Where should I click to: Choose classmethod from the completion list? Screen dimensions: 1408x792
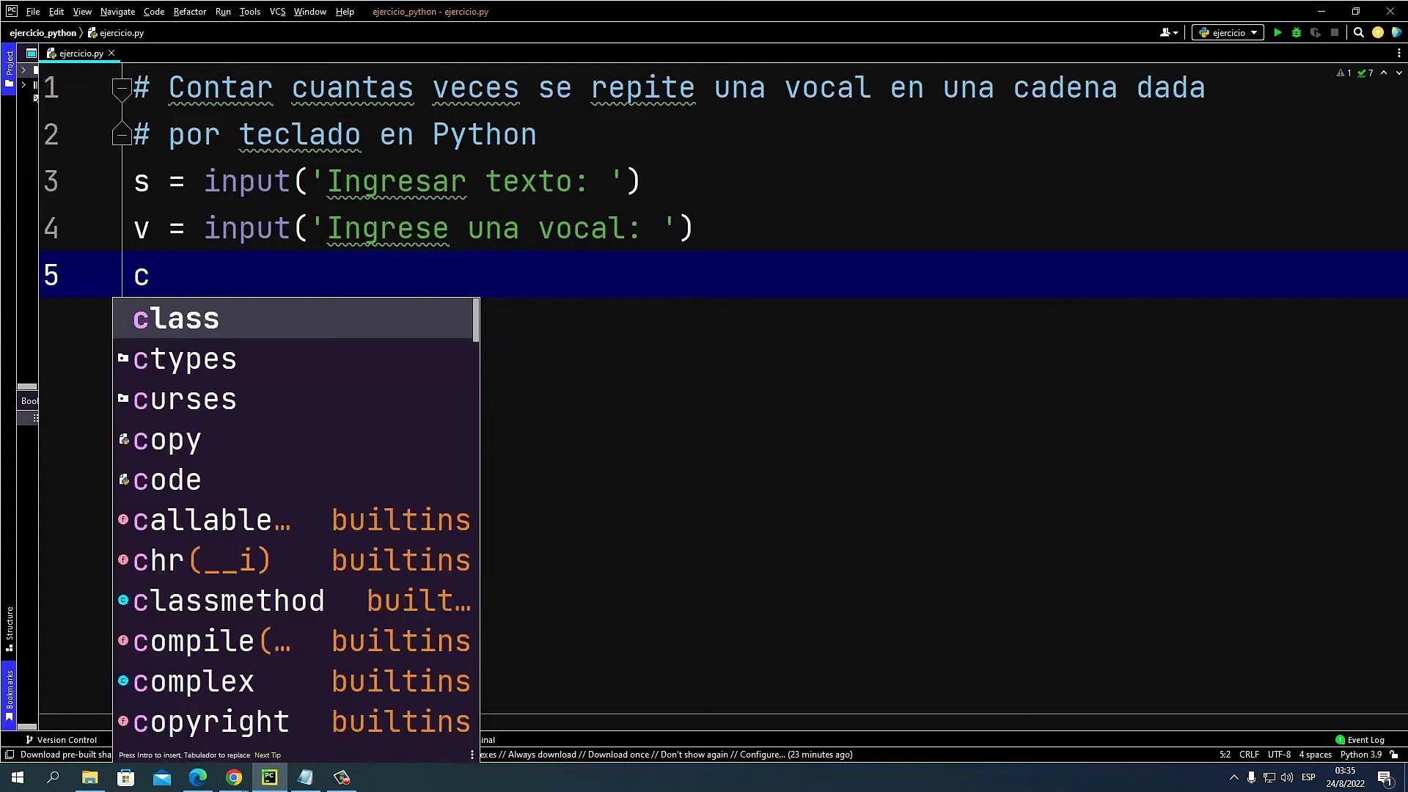pyautogui.click(x=229, y=601)
